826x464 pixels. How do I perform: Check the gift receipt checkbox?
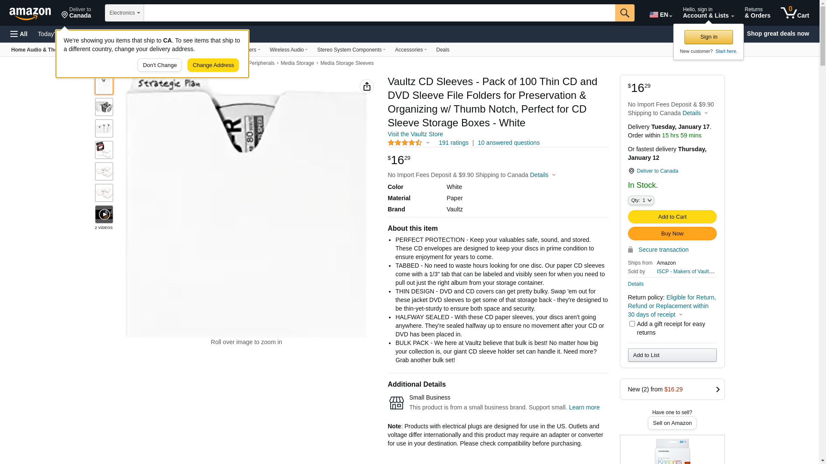[632, 324]
